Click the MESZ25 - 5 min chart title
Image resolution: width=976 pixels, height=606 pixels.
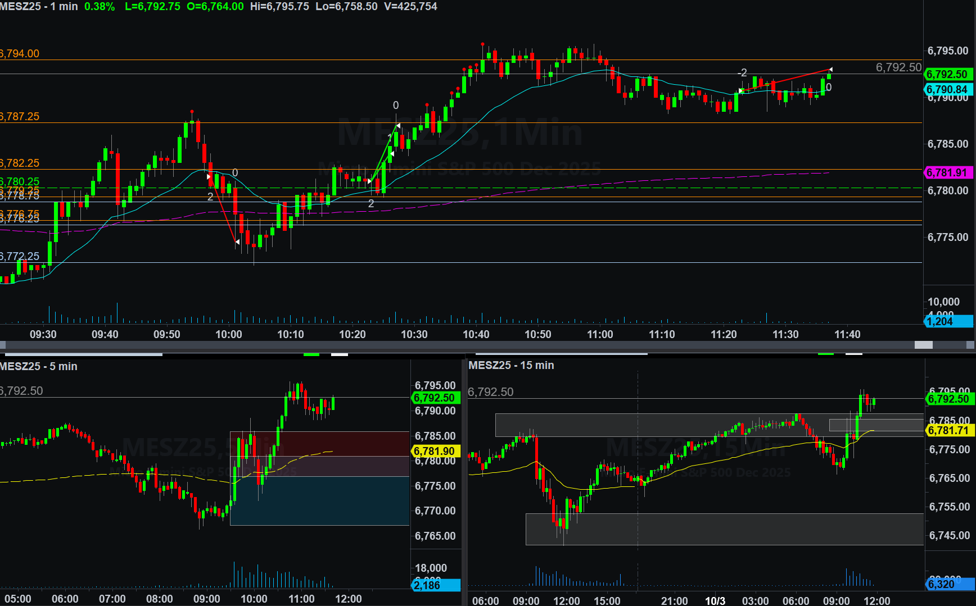[39, 366]
